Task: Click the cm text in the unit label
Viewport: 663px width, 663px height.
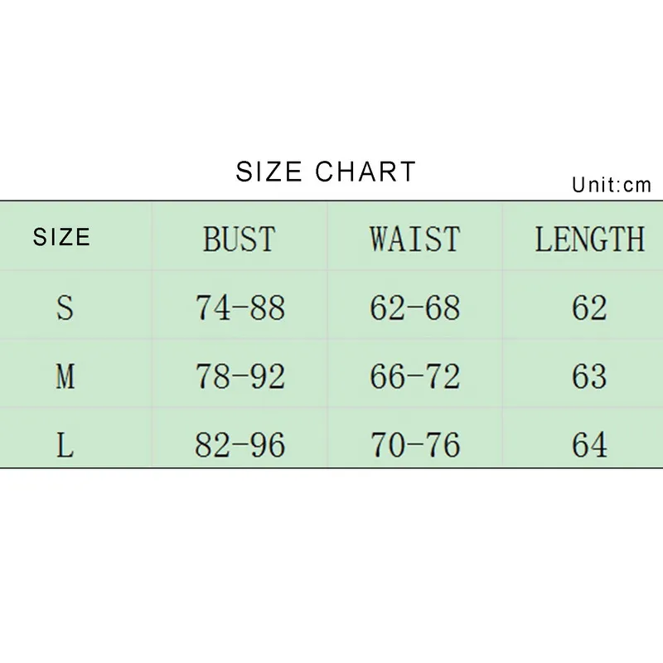Action: pyautogui.click(x=637, y=186)
